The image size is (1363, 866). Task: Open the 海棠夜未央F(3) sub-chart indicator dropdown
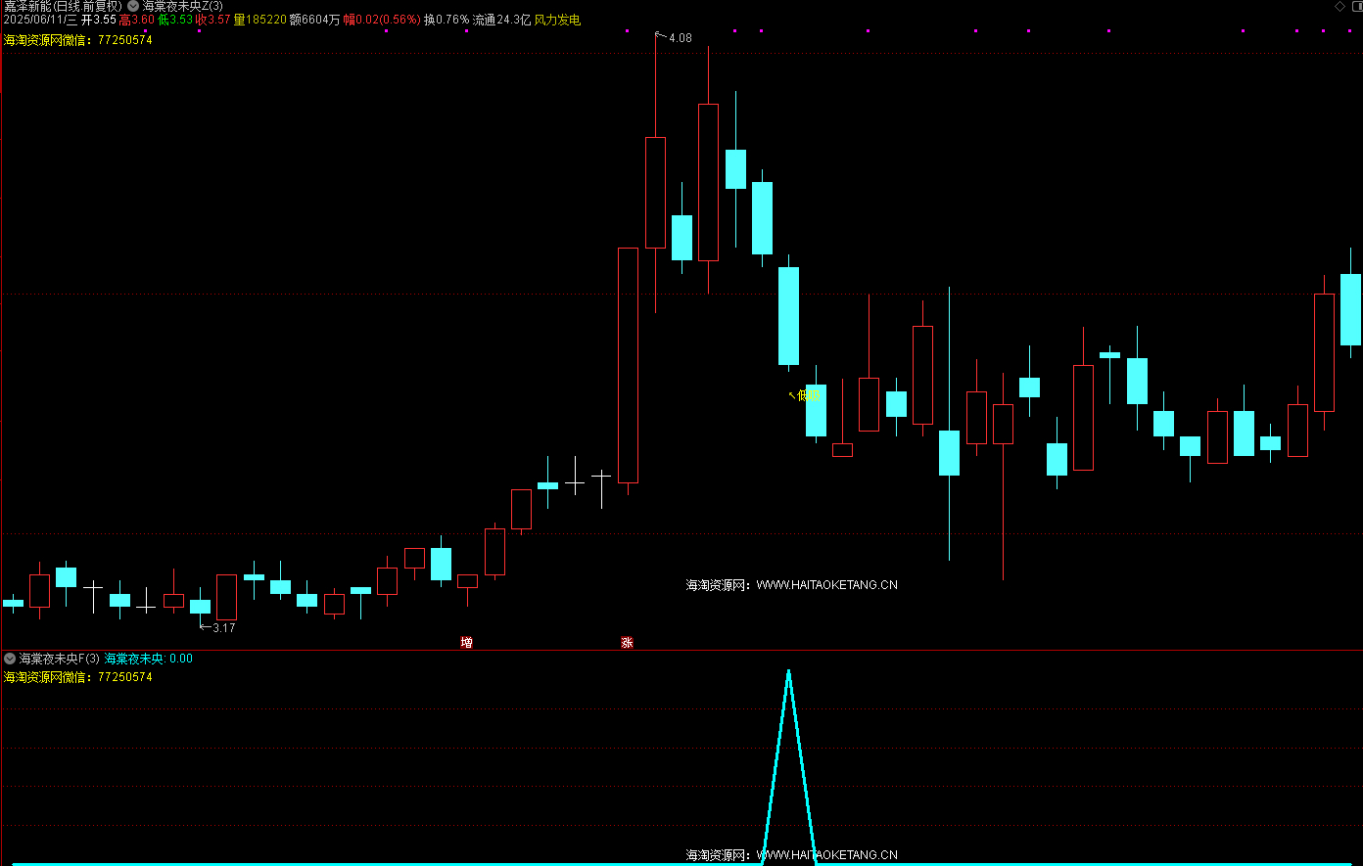pos(10,659)
